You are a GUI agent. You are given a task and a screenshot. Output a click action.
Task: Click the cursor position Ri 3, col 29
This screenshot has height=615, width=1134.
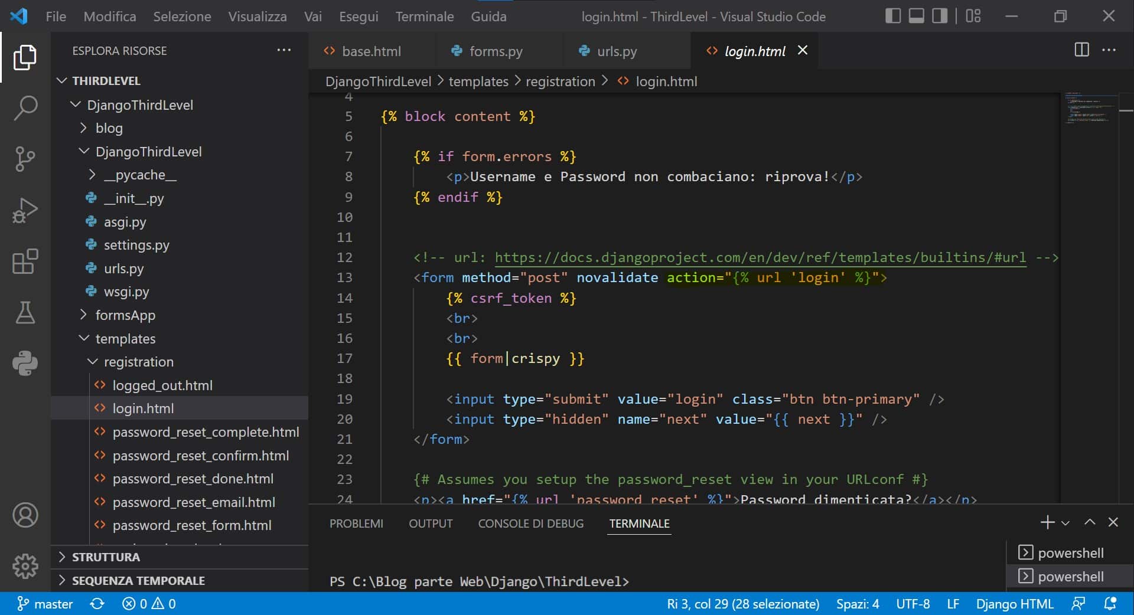pos(743,604)
